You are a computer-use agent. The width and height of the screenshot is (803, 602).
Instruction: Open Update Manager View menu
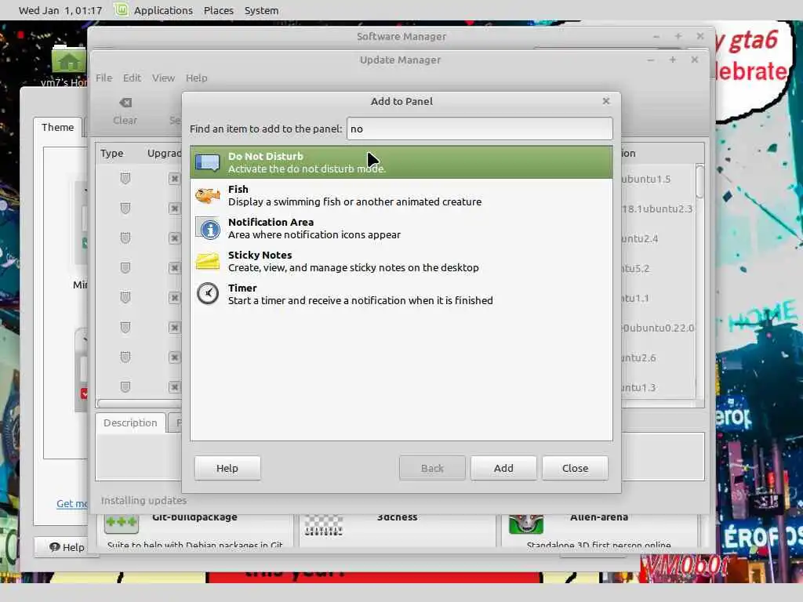163,78
